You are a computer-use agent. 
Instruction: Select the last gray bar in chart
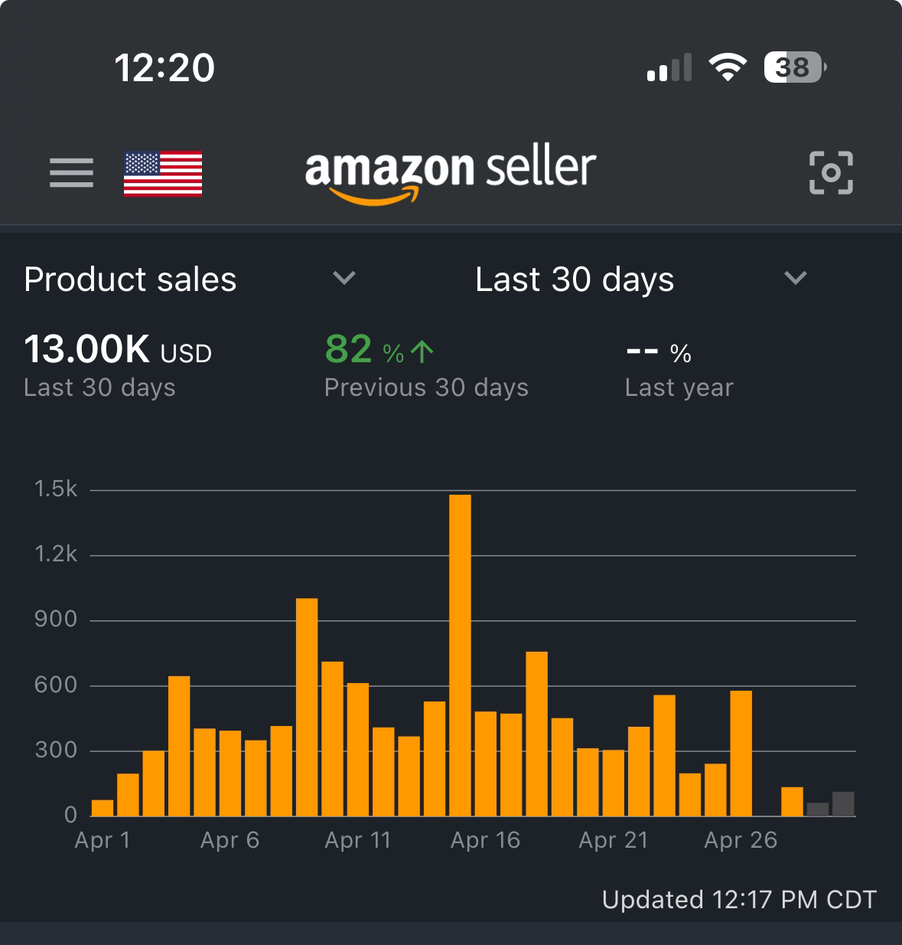point(843,804)
